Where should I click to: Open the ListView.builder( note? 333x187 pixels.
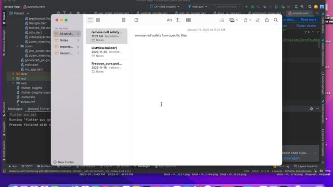pyautogui.click(x=107, y=52)
